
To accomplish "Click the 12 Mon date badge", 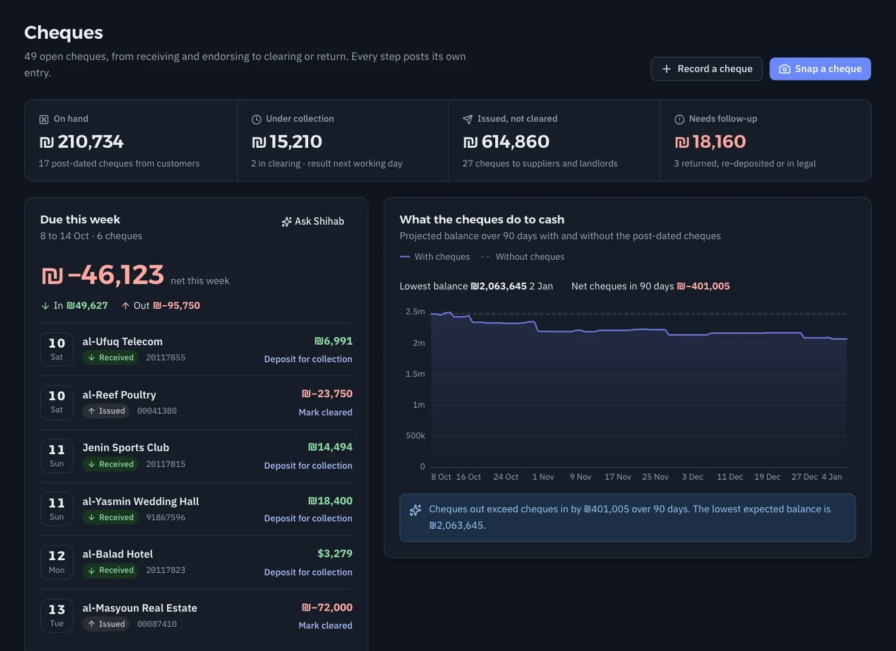I will click(57, 563).
